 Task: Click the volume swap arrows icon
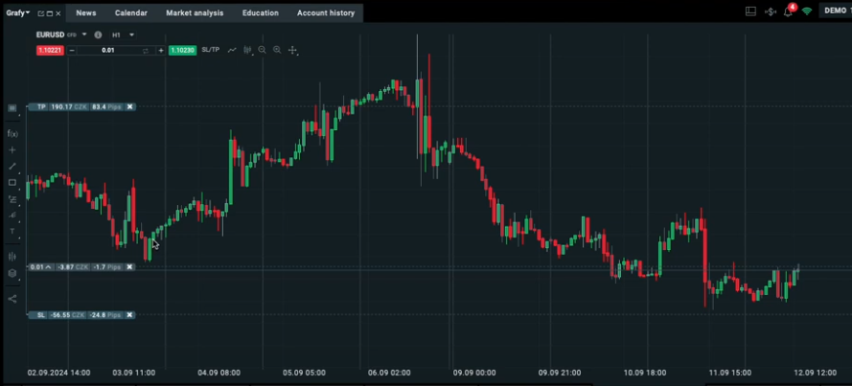pos(146,51)
